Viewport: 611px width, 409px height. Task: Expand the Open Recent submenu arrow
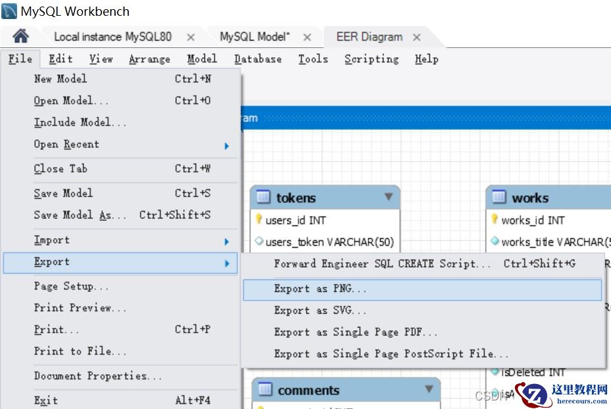pos(227,146)
